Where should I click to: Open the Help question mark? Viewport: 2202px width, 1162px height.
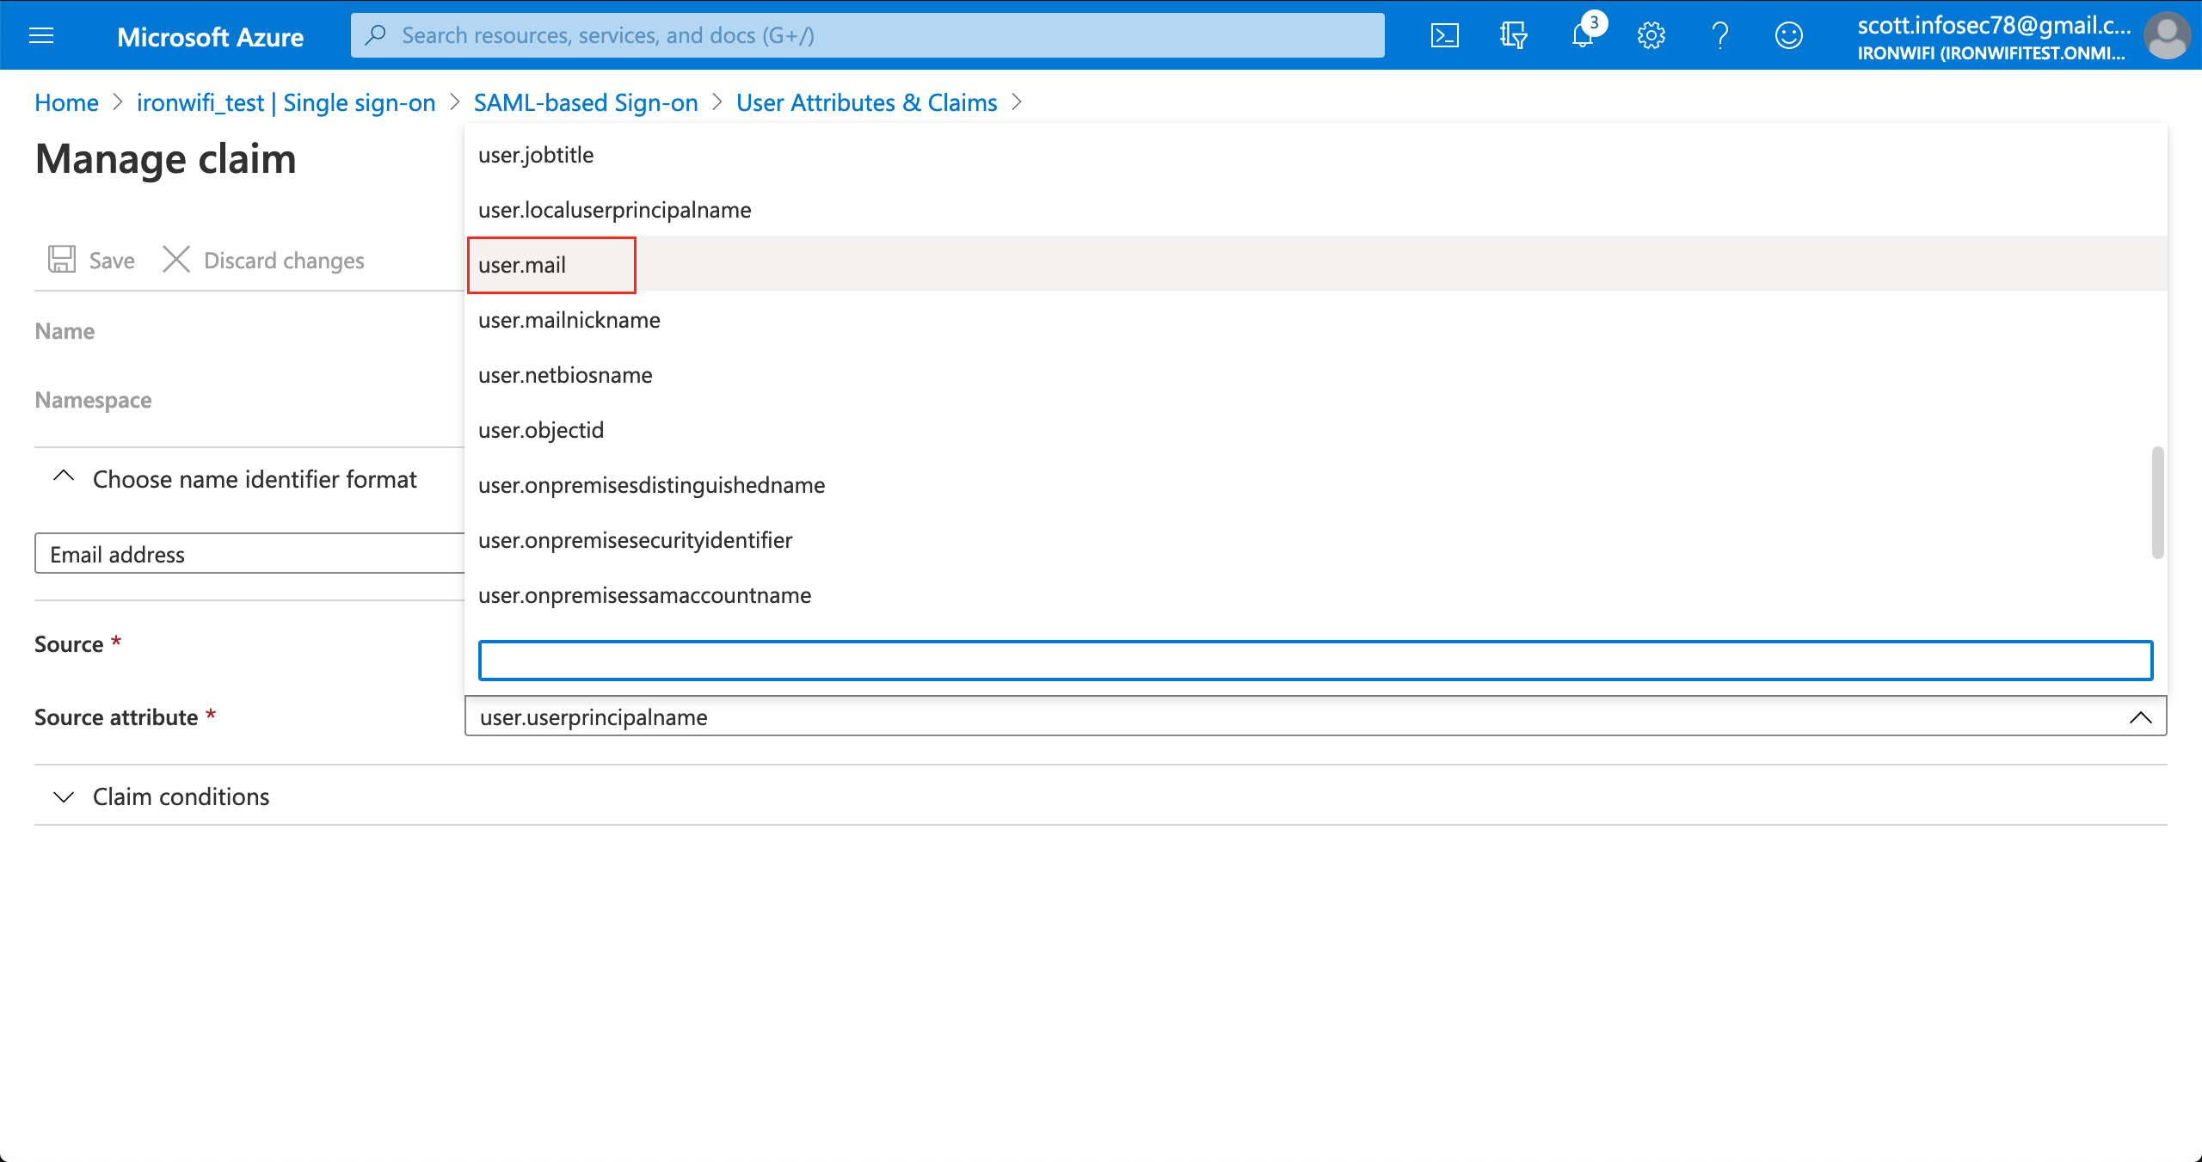(x=1719, y=35)
